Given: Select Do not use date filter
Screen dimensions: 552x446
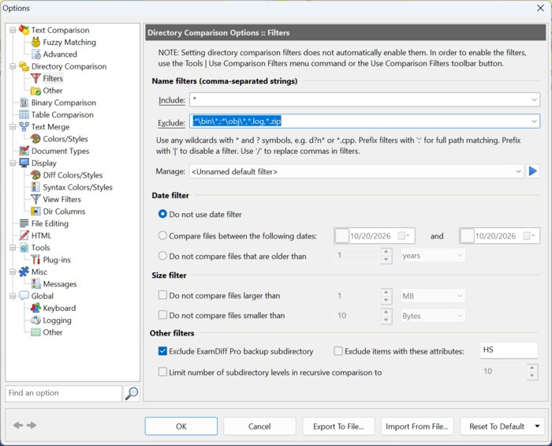Looking at the screenshot, I should (162, 214).
